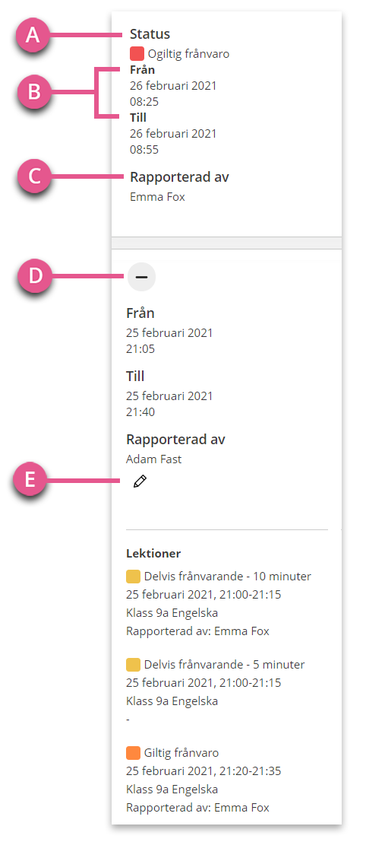The width and height of the screenshot is (366, 842).
Task: Click yellow square for 10 minuter absence
Action: 134,577
